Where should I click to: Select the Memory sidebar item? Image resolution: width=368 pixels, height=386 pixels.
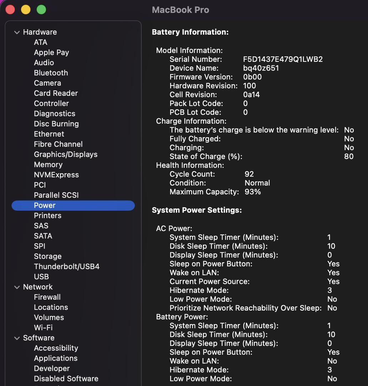(x=48, y=165)
